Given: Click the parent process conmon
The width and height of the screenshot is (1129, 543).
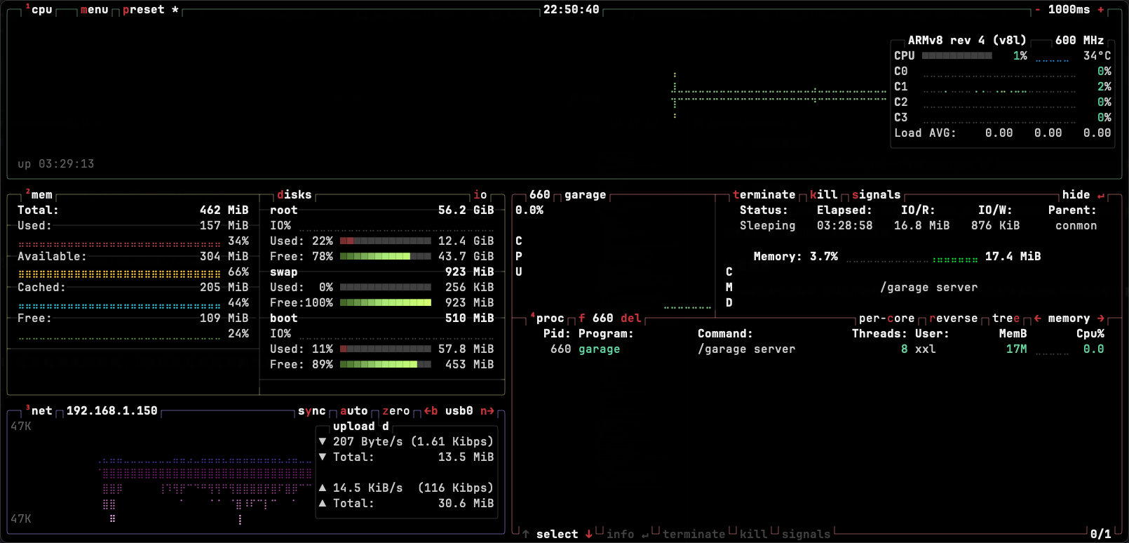Looking at the screenshot, I should (1076, 226).
